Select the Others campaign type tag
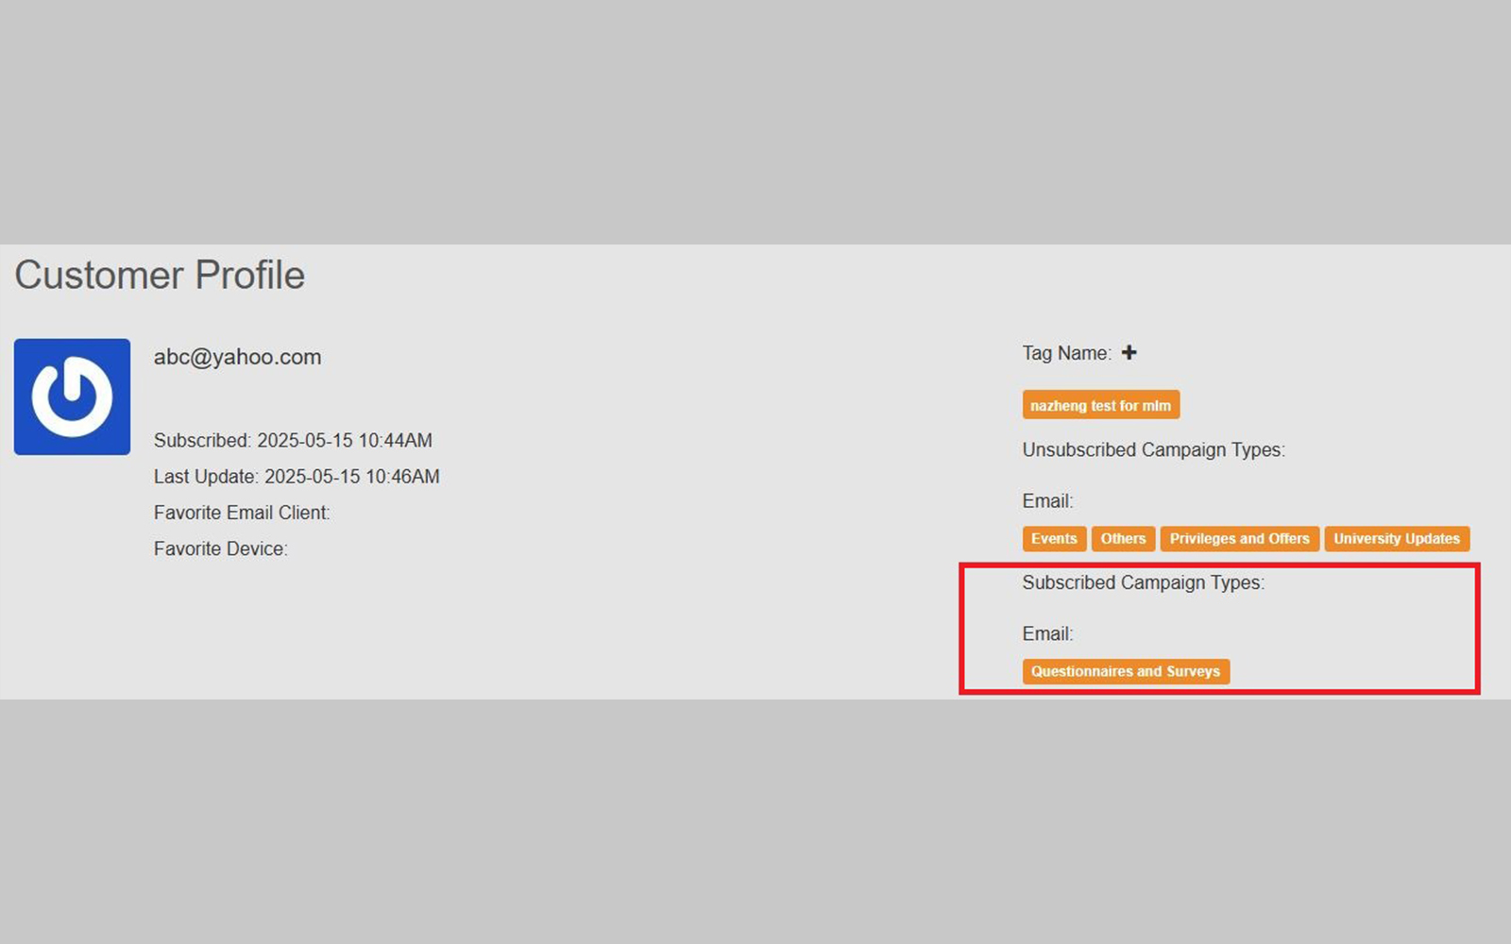This screenshot has width=1511, height=944. coord(1123,539)
